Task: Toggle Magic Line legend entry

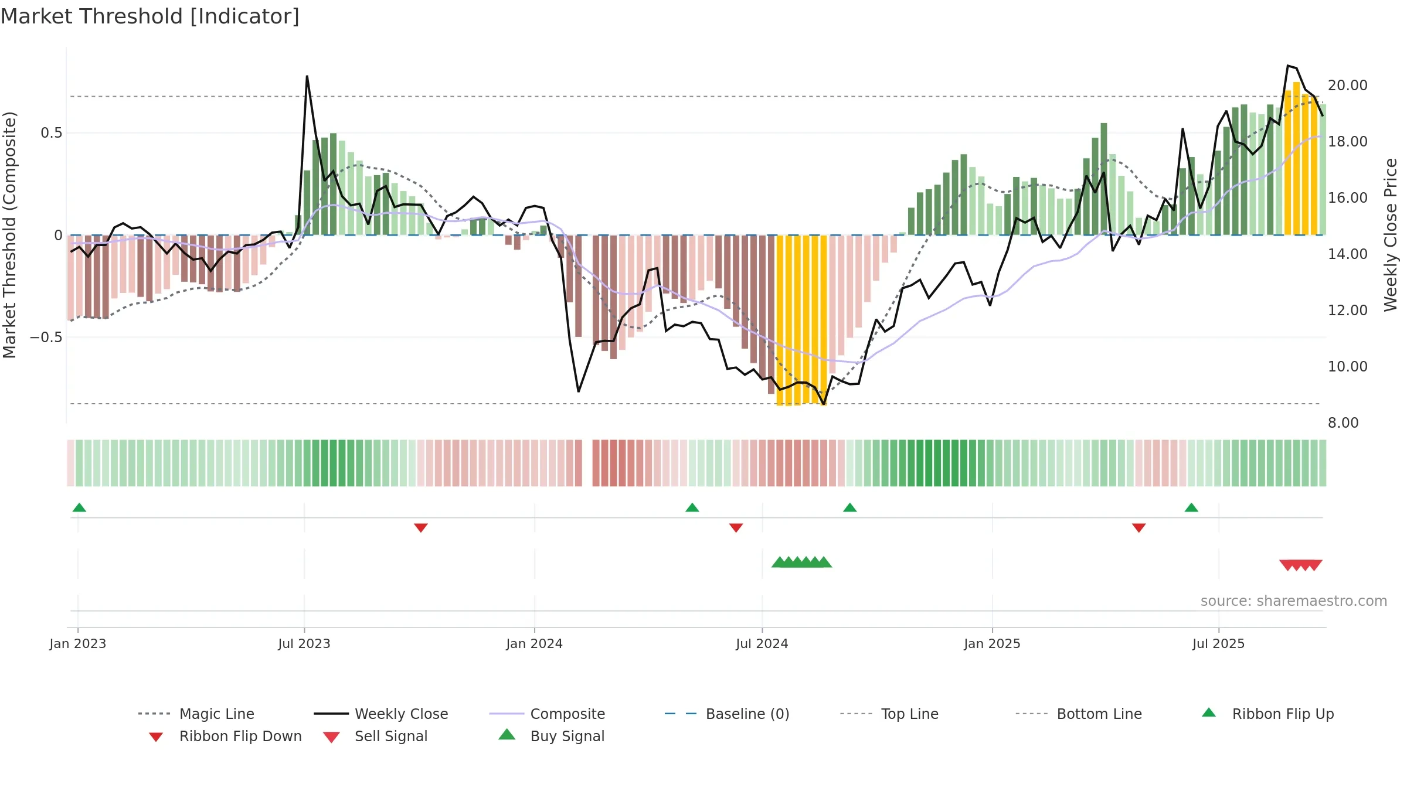Action: [x=196, y=714]
